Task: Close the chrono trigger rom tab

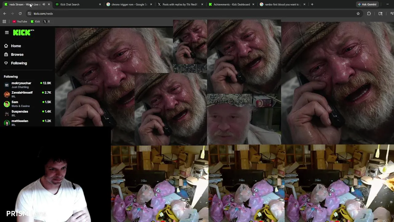Action: [x=151, y=4]
